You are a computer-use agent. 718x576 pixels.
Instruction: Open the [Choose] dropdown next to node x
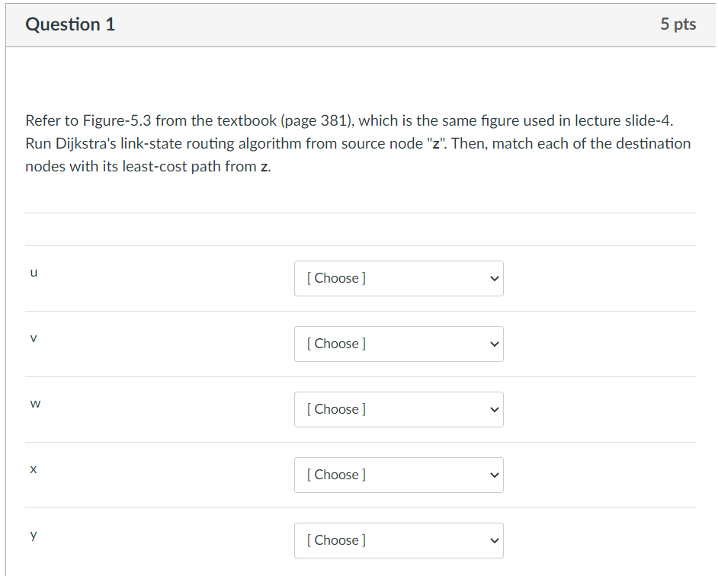click(399, 475)
